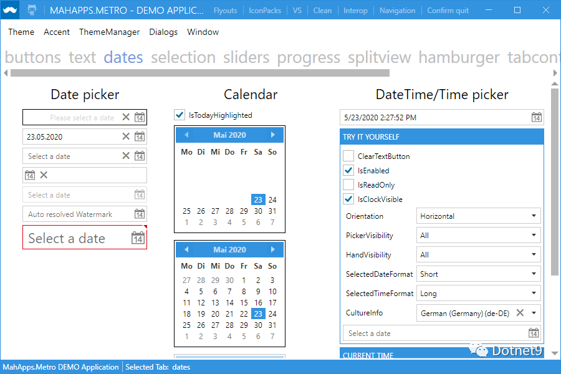
Task: Expand the CultureInfo dropdown arrow
Action: coord(534,313)
